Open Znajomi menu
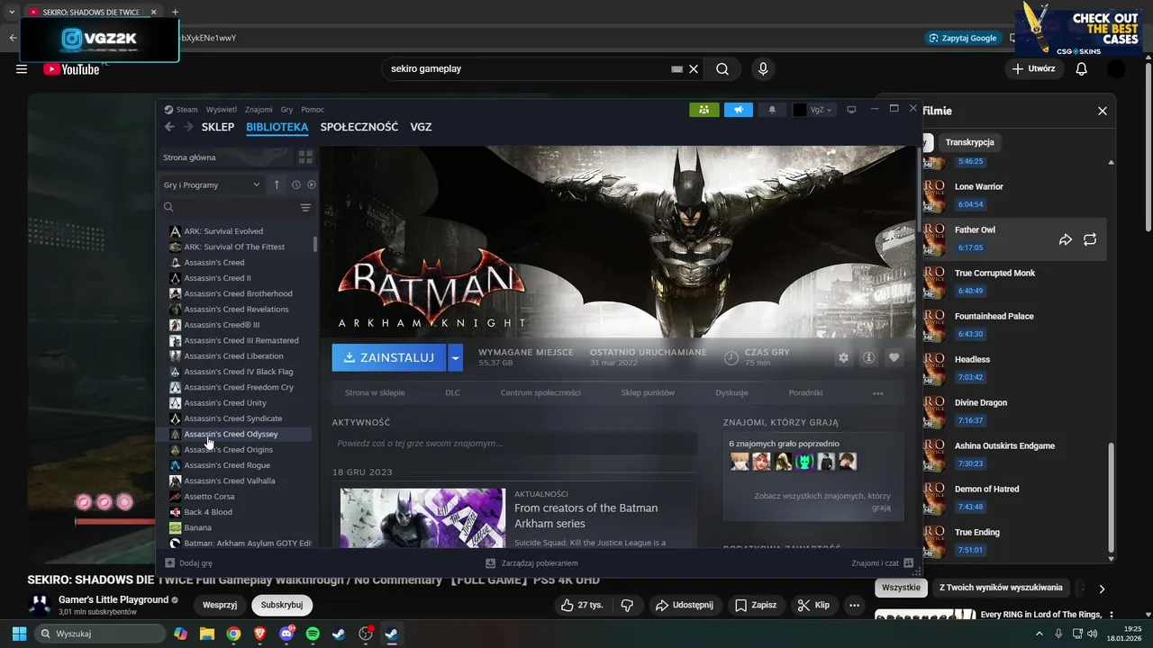Image resolution: width=1153 pixels, height=648 pixels. (x=259, y=110)
